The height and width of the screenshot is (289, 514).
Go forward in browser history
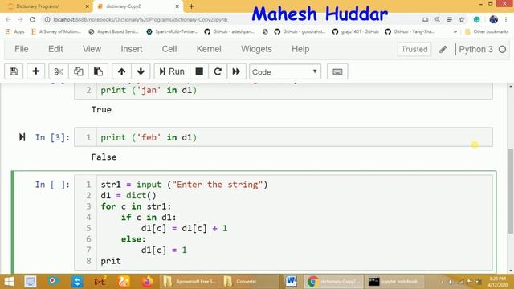coord(20,19)
